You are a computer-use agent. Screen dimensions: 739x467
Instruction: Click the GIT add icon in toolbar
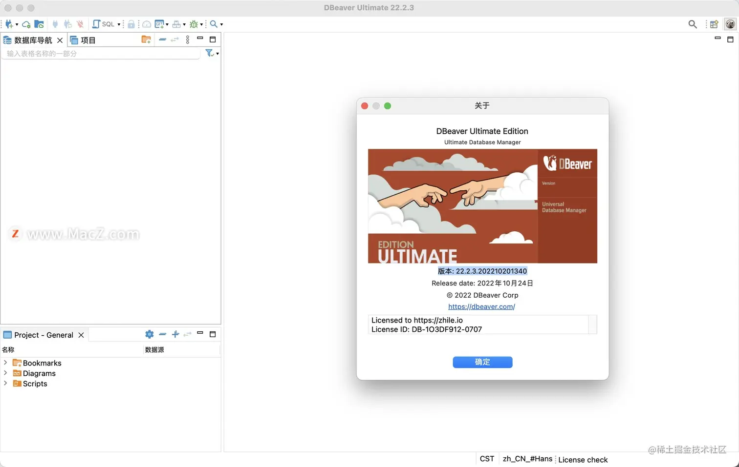(159, 24)
